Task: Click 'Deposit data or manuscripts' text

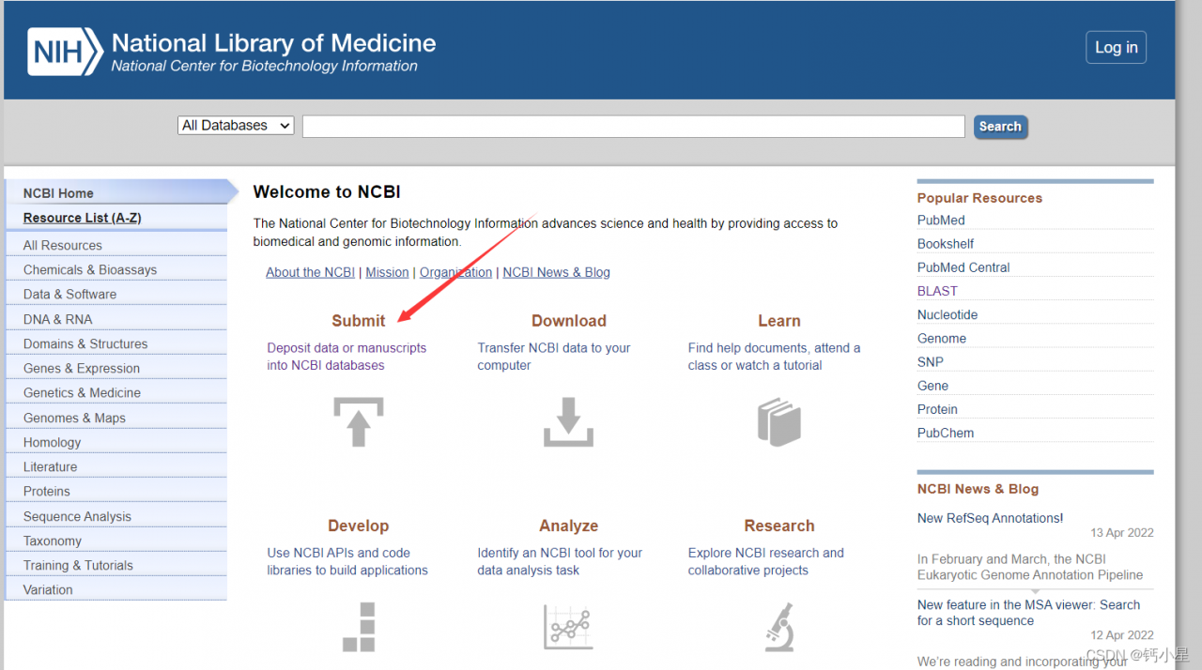Action: (x=347, y=357)
